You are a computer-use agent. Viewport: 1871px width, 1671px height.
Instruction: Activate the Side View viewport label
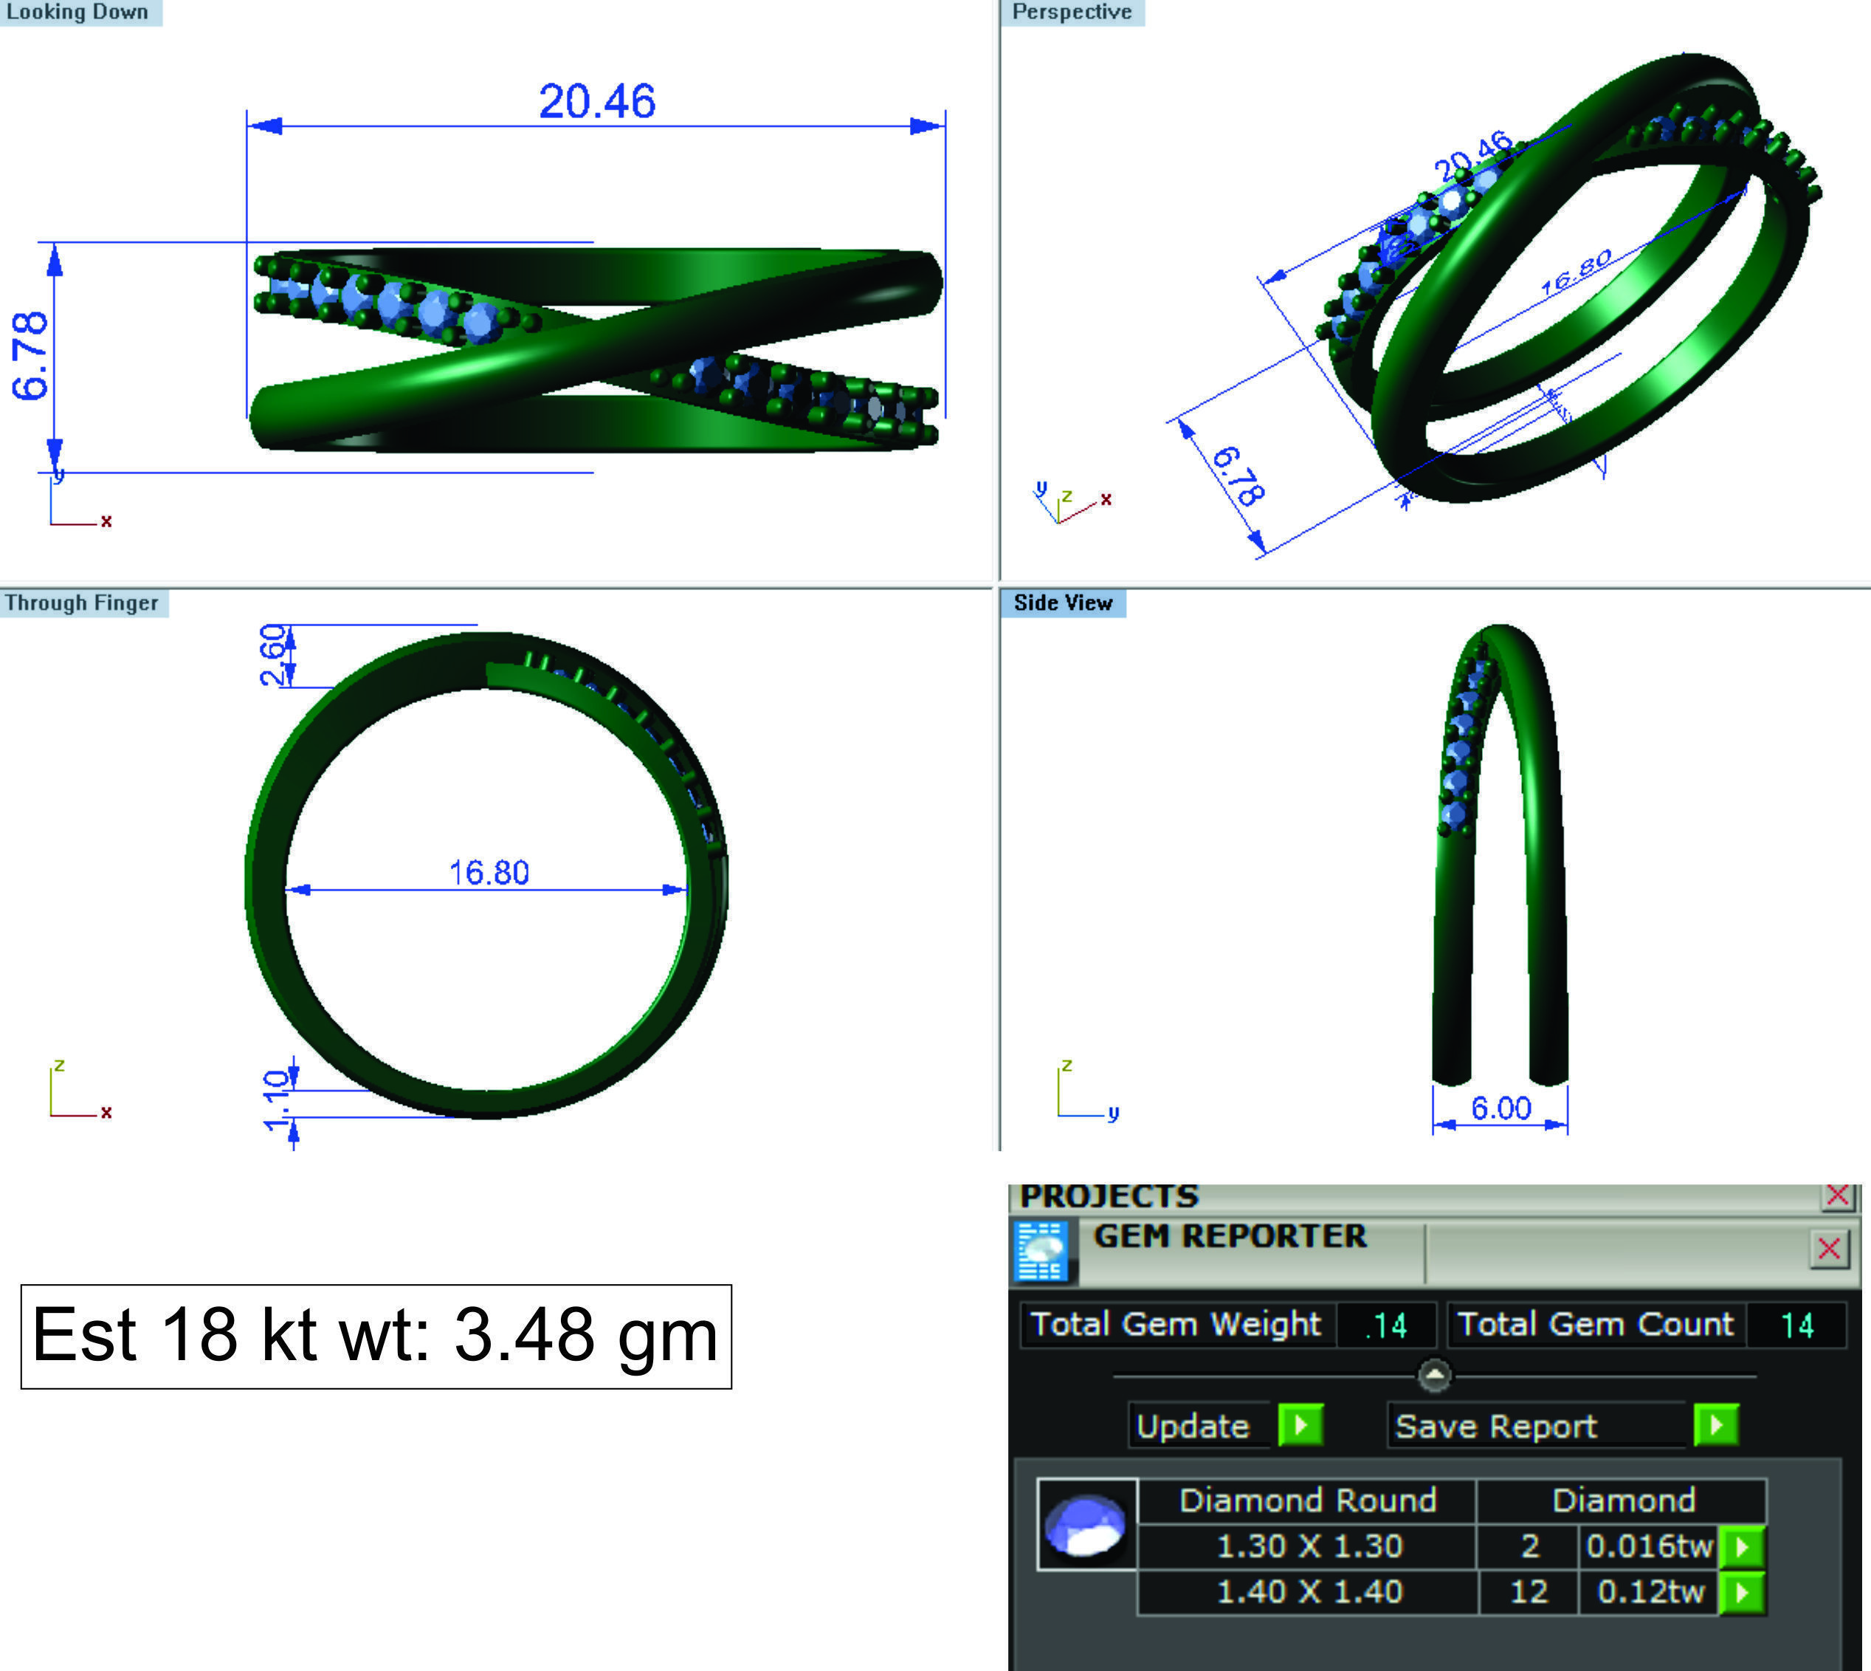coord(1063,603)
